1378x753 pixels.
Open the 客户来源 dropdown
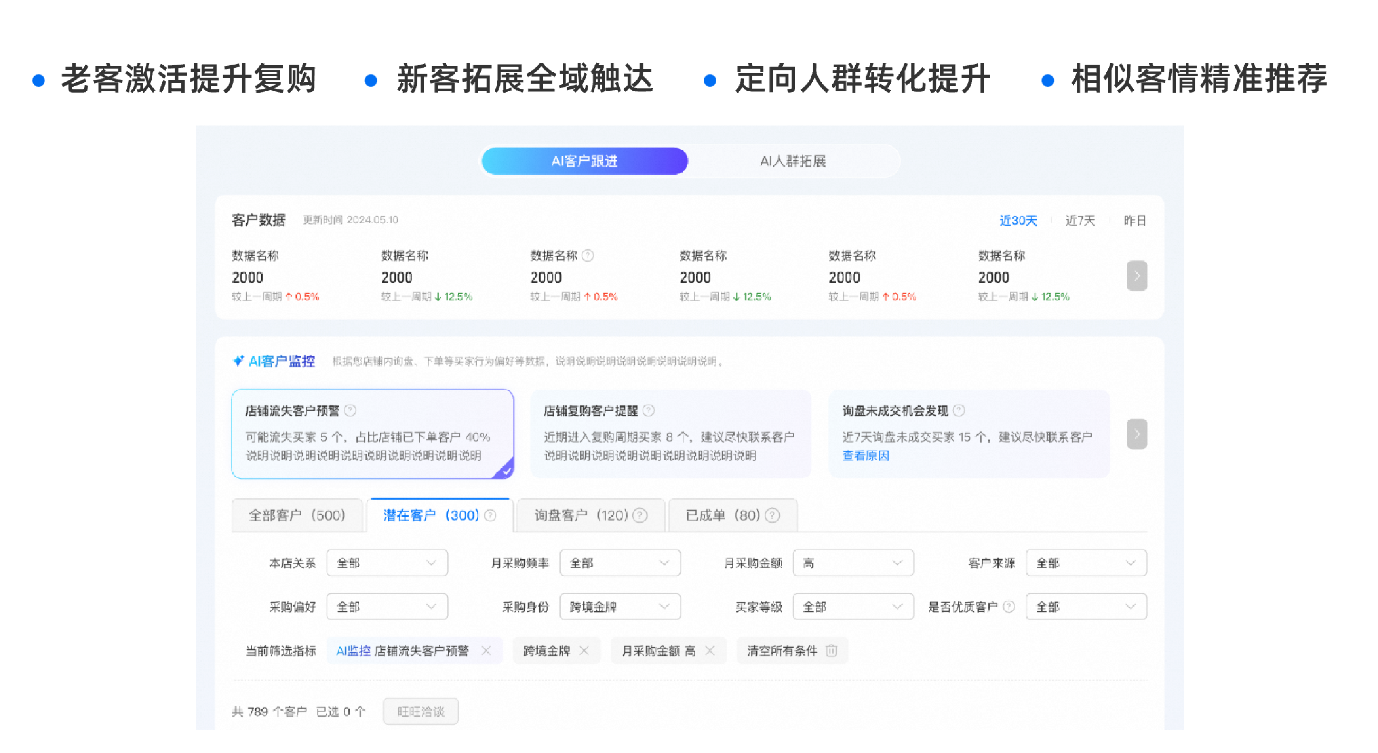(x=1086, y=563)
